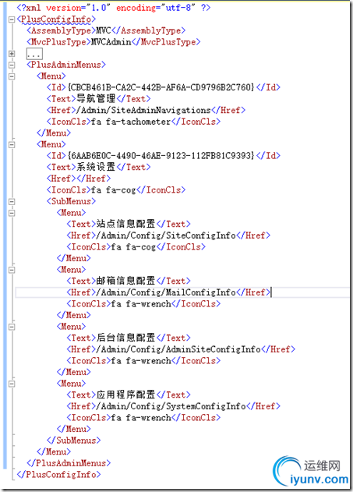Click the opening SubMenus tag text
Image resolution: width=353 pixels, height=492 pixels.
click(71, 201)
